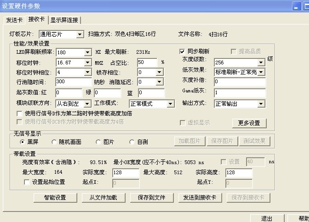The image size is (309, 222).
Task: Expand the 灯板芯片 dropdown
Action: click(80, 34)
